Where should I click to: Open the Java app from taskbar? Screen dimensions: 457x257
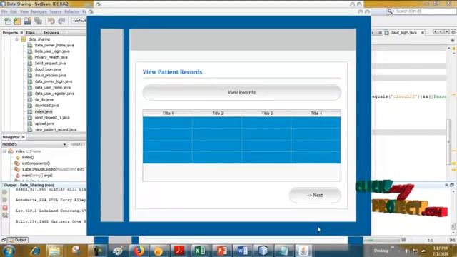click(303, 251)
